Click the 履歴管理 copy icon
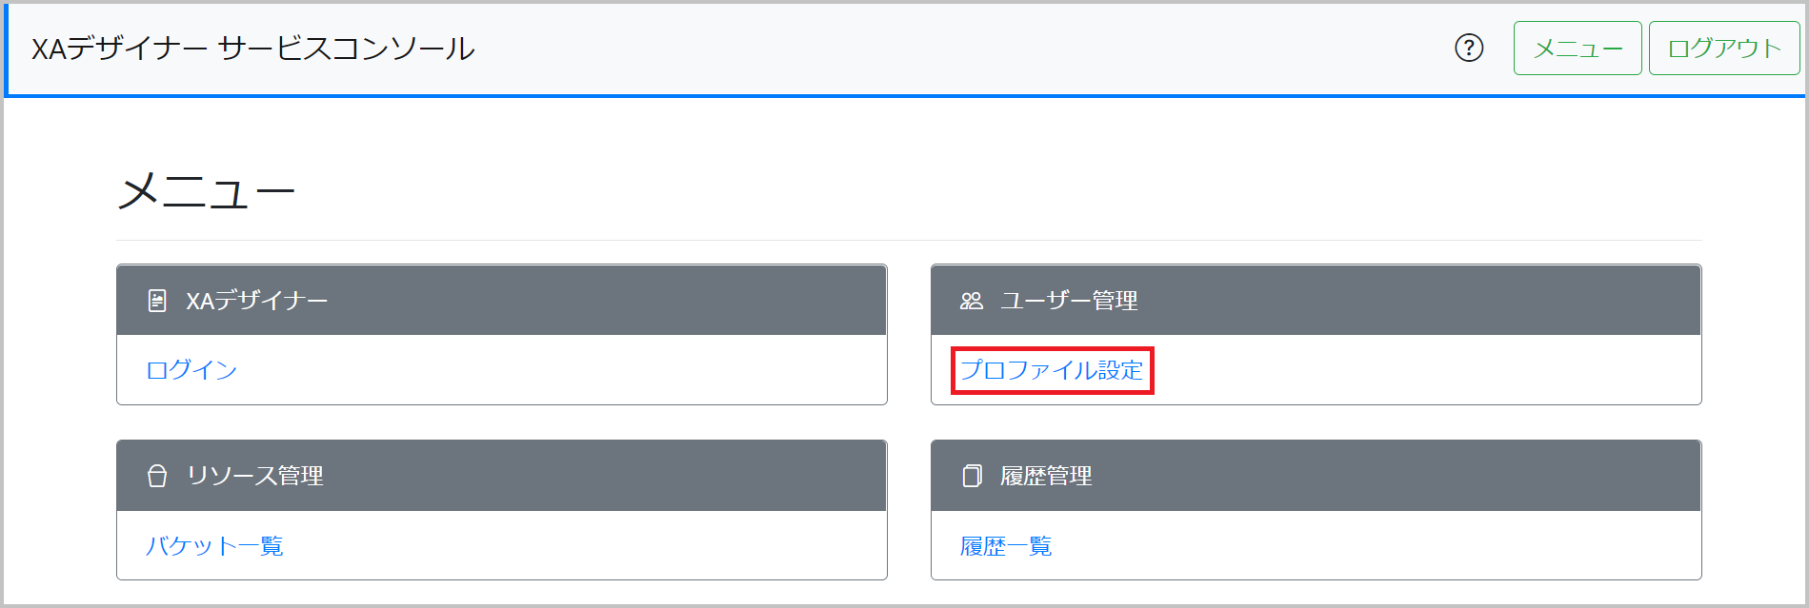 (972, 476)
